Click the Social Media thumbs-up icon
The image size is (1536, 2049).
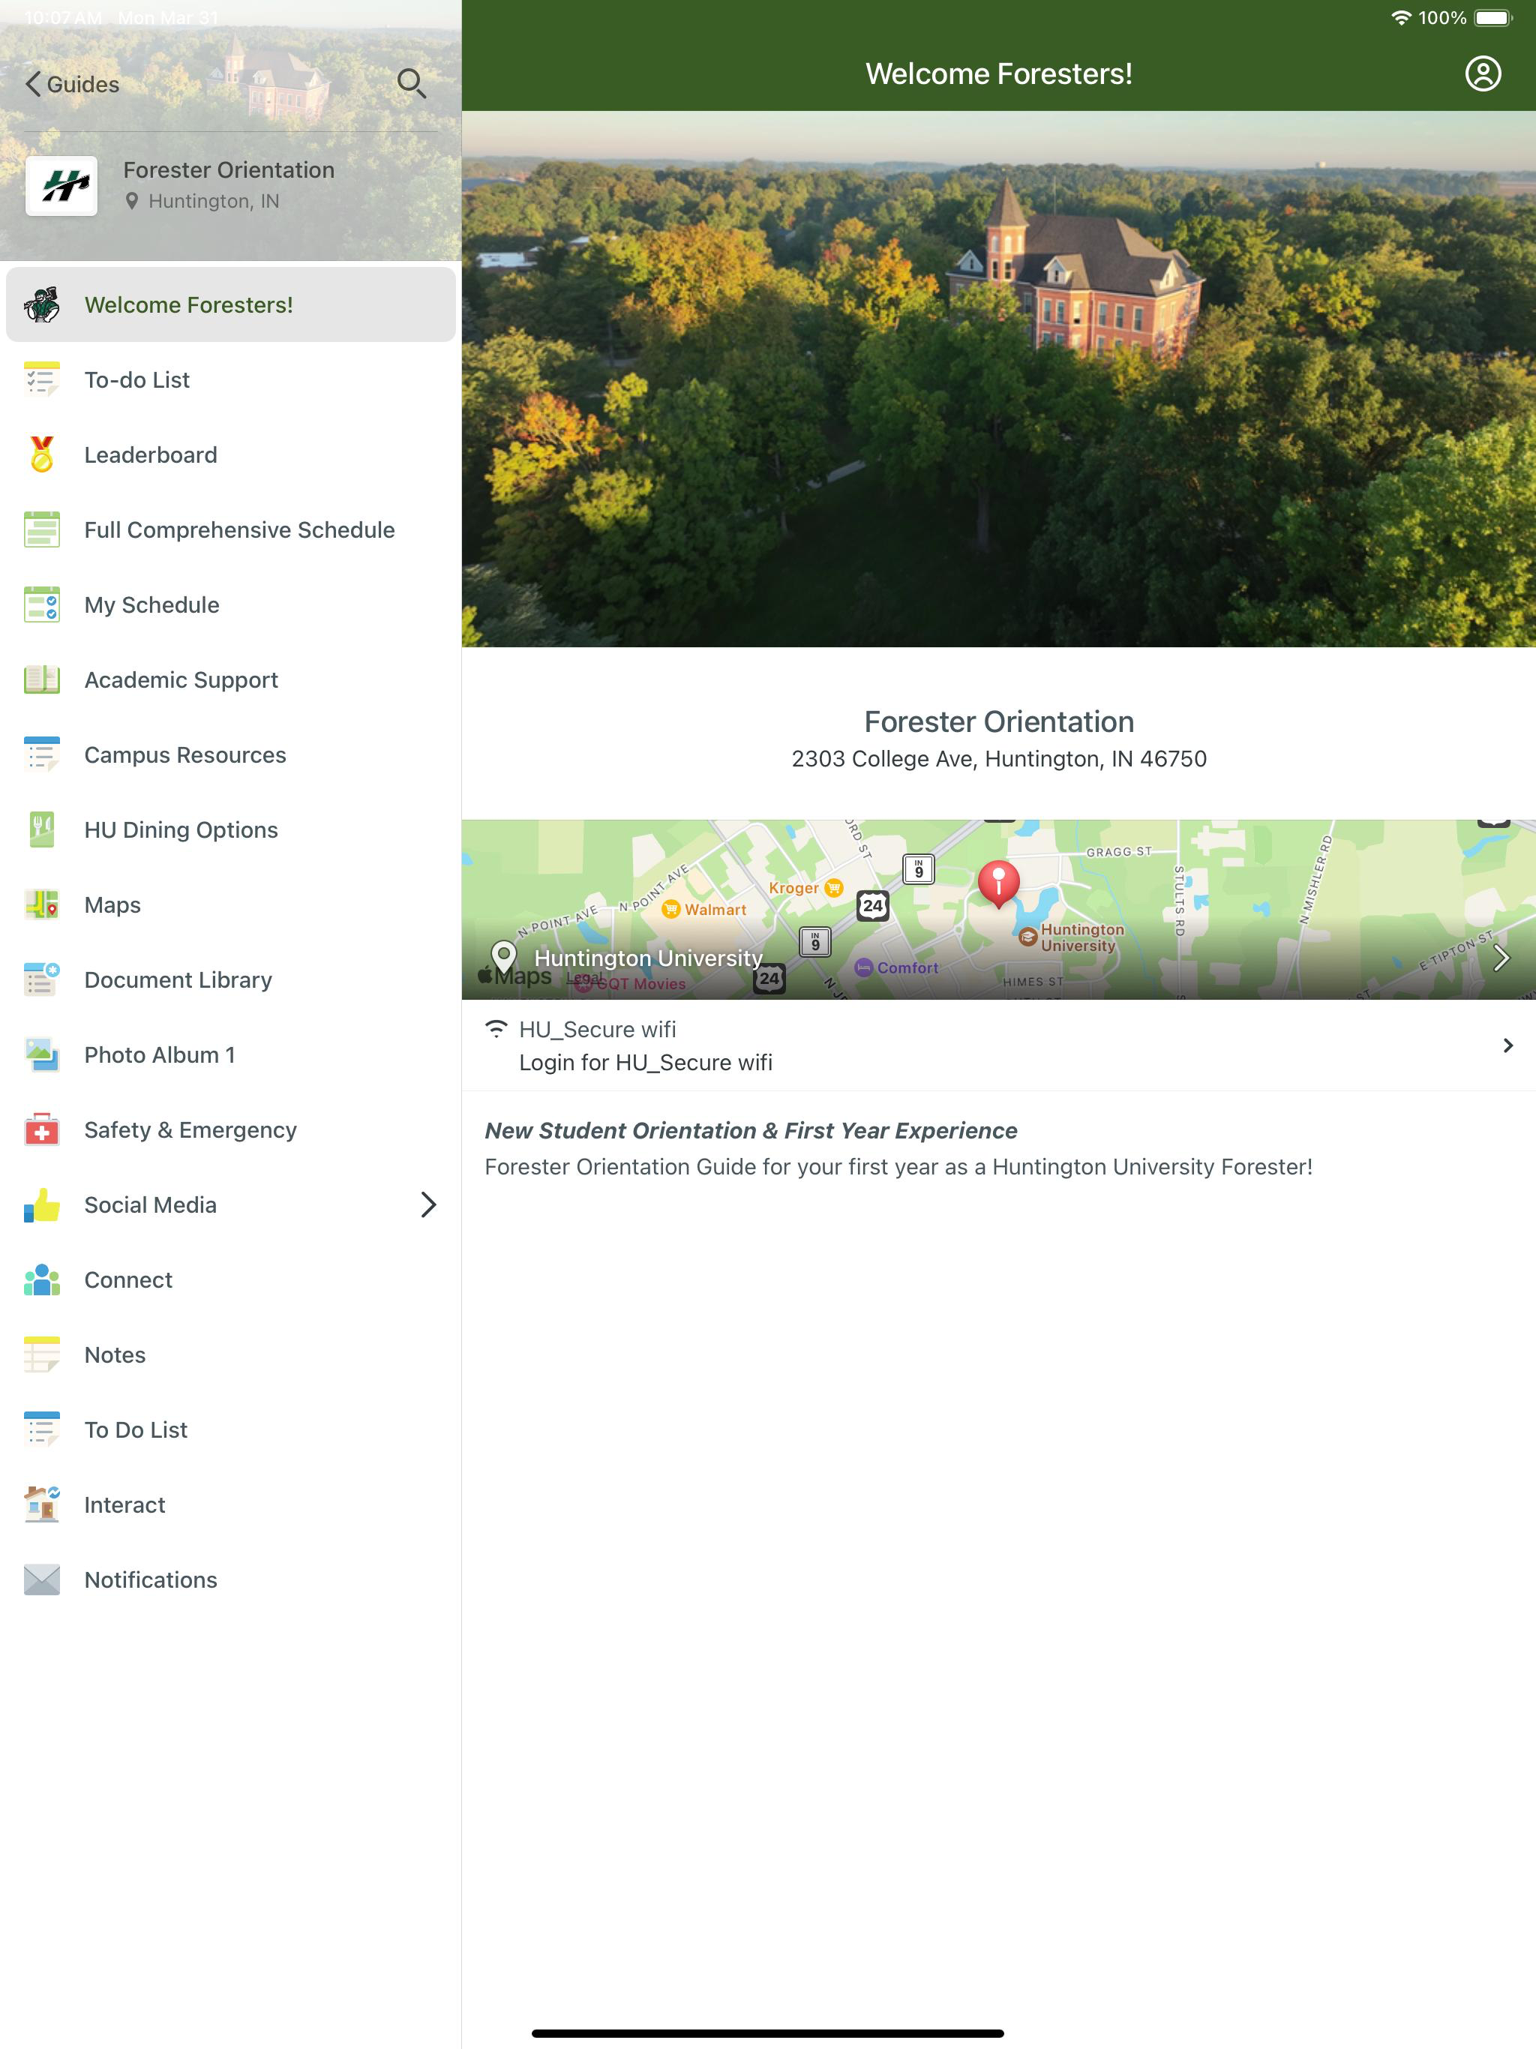coord(42,1205)
